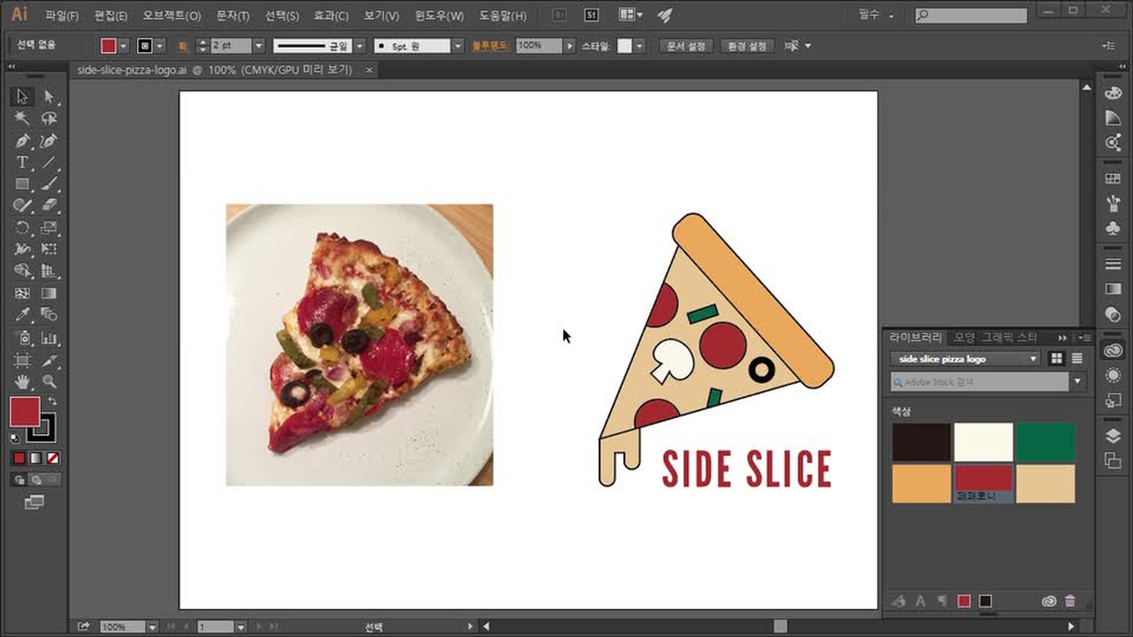Image resolution: width=1133 pixels, height=637 pixels.
Task: Click the 환경 설정 button
Action: click(746, 46)
